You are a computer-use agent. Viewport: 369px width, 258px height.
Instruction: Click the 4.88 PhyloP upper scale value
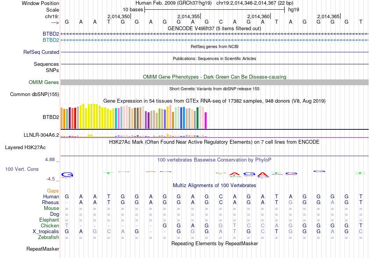point(50,160)
